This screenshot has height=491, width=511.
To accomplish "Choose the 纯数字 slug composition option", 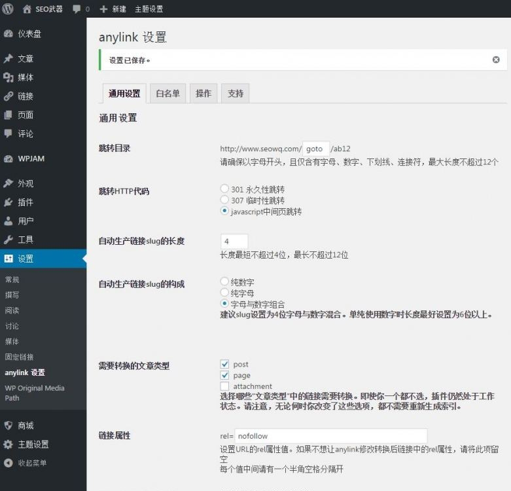I will click(225, 282).
